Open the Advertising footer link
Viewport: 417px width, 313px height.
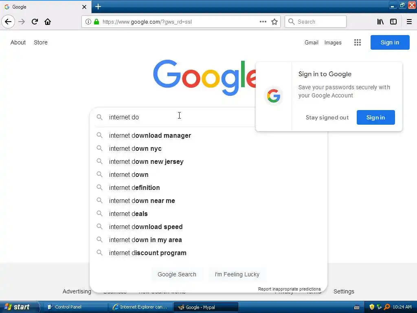click(x=77, y=291)
